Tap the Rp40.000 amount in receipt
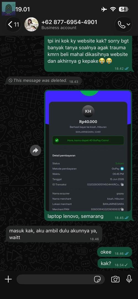The height and width of the screenshot is (299, 138). [x=88, y=122]
